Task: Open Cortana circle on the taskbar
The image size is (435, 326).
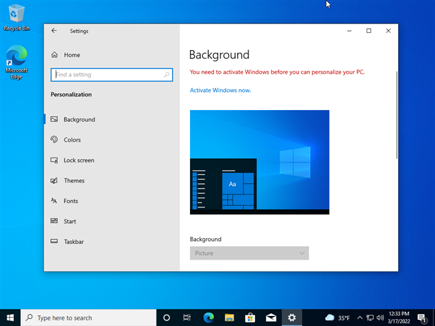Action: pyautogui.click(x=166, y=318)
